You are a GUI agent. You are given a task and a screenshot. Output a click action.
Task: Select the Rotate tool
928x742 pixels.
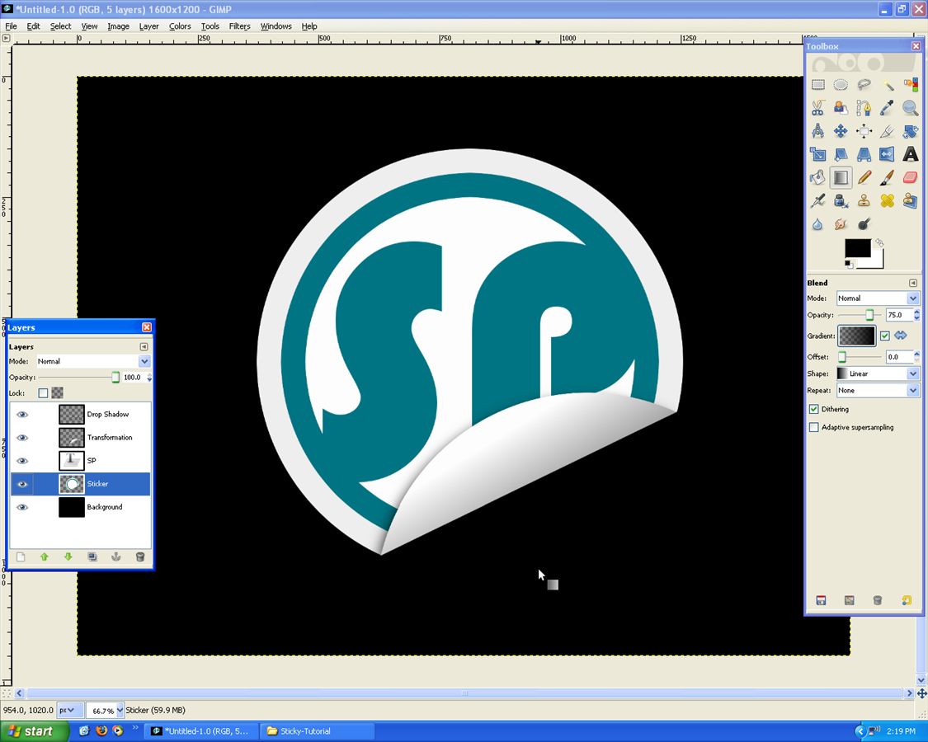(x=910, y=131)
